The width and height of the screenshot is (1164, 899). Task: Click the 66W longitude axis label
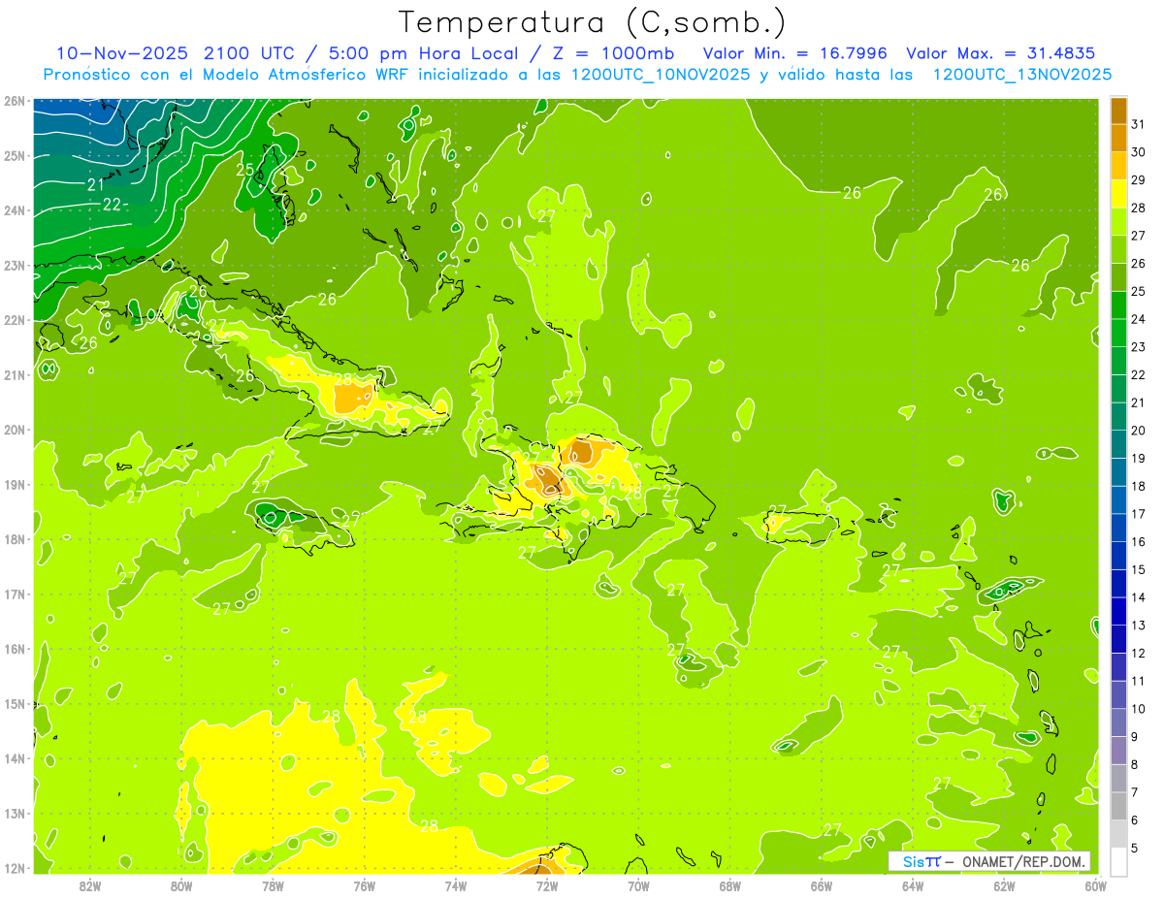pyautogui.click(x=822, y=885)
